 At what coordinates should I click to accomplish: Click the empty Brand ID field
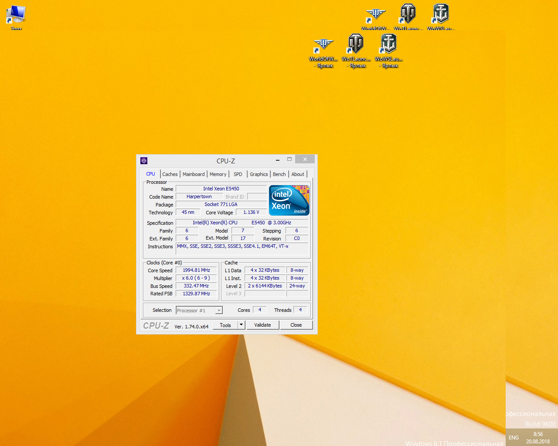tap(257, 196)
